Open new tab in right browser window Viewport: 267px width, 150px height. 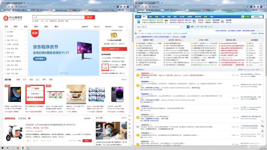[x=162, y=3]
